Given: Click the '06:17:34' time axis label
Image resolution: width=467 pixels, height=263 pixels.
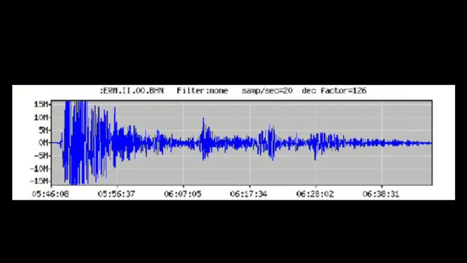Looking at the screenshot, I should click(248, 194).
